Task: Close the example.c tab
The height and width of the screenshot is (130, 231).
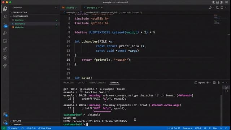Action: (102, 8)
